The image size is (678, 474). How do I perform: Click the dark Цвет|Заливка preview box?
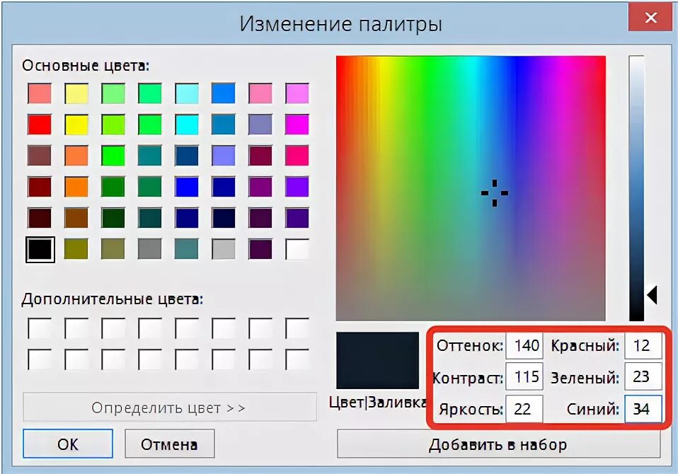378,360
